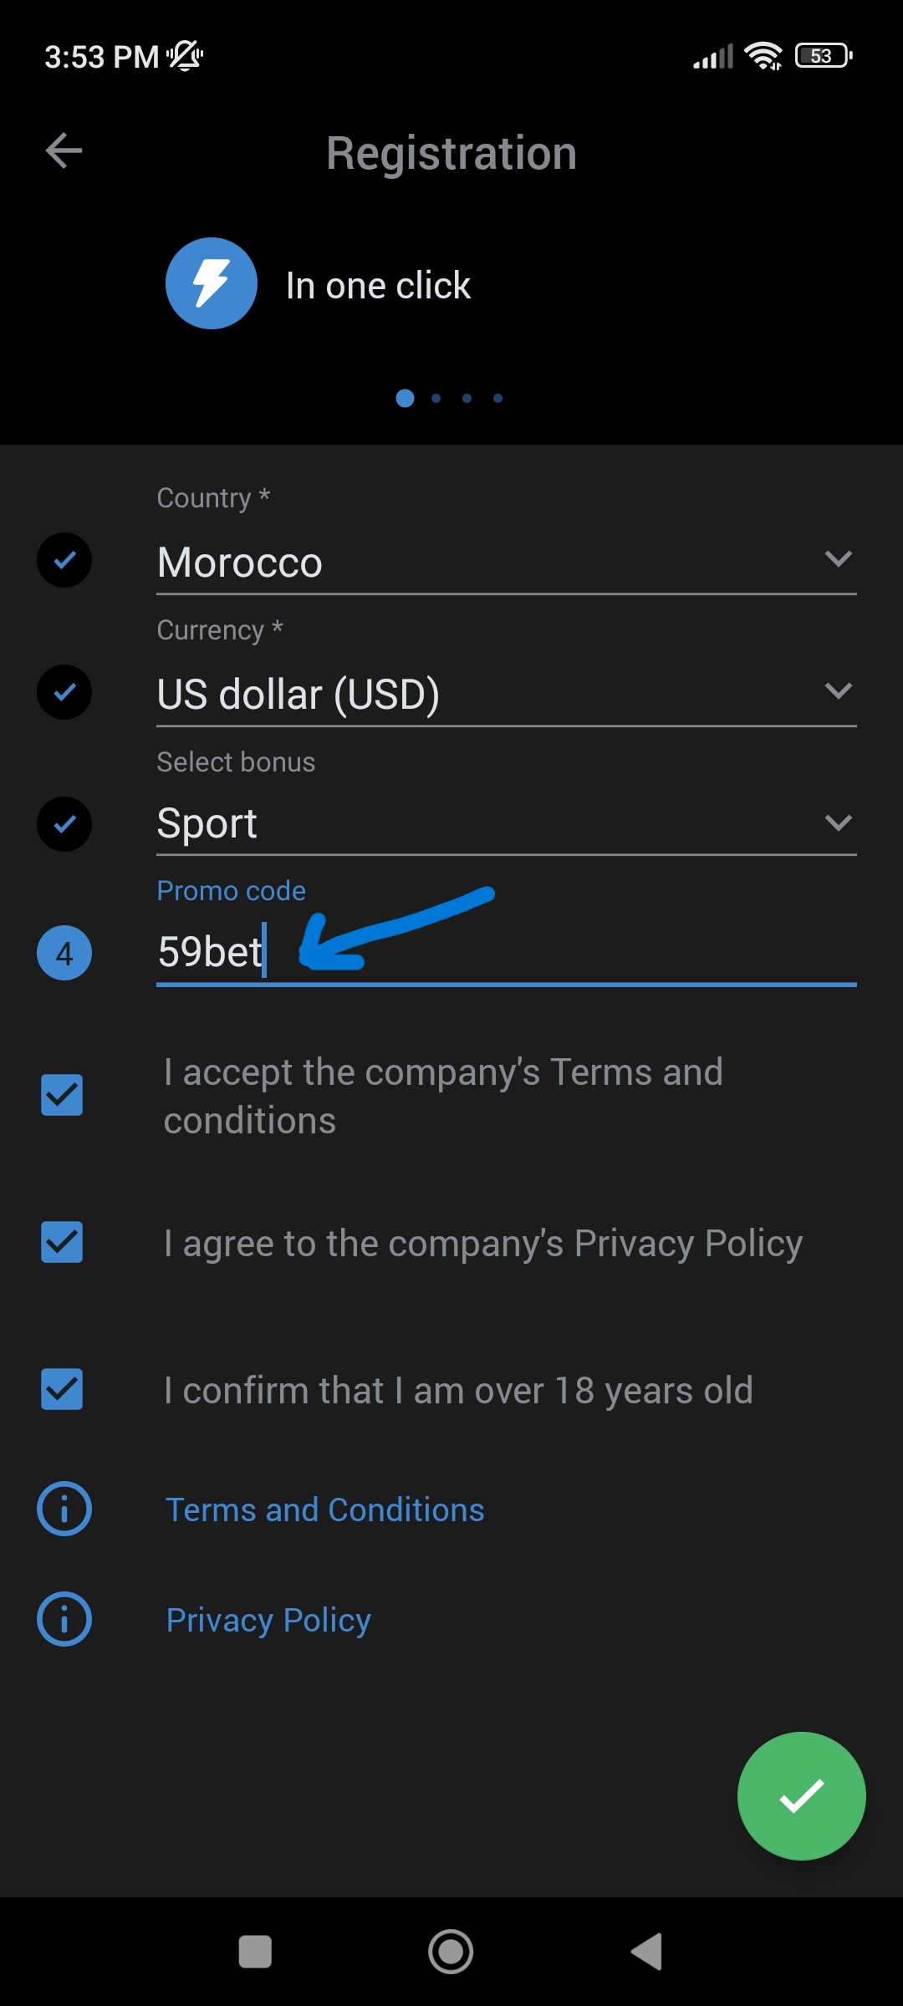This screenshot has height=2006, width=903.
Task: Toggle the Privacy Policy agreement checkbox
Action: coord(62,1242)
